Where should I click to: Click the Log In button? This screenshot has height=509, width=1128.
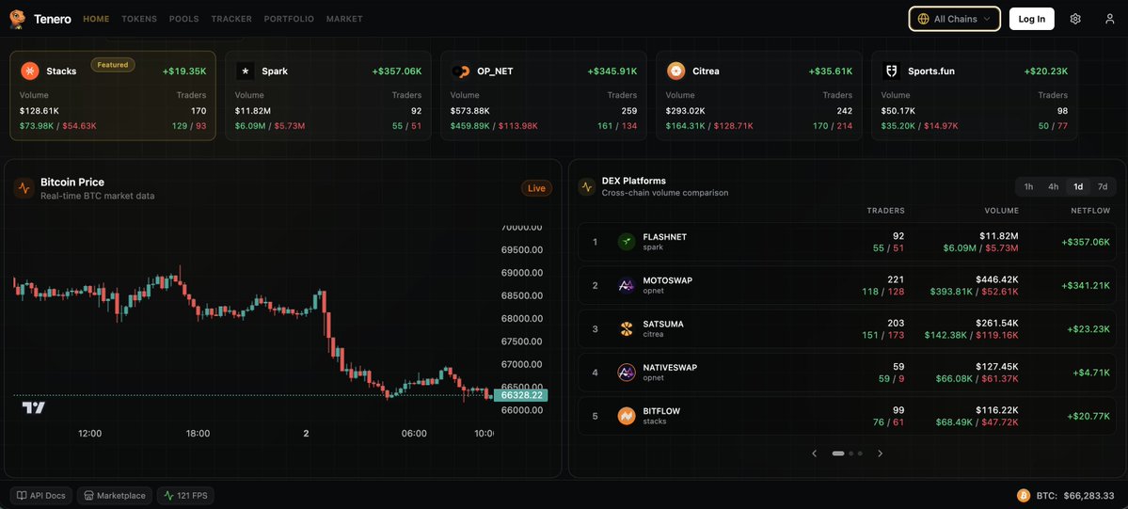click(x=1032, y=19)
